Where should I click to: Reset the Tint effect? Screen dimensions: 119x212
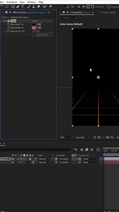click(35, 21)
